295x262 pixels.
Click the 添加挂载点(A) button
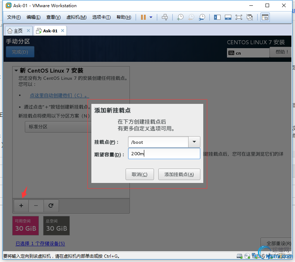[179, 174]
